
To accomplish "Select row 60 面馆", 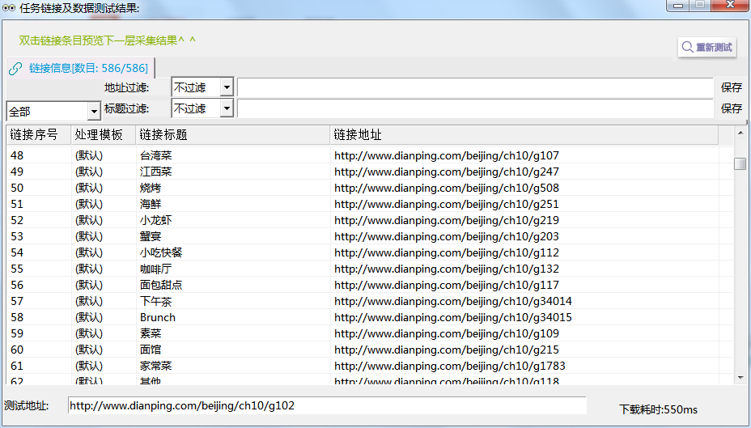I will pyautogui.click(x=369, y=350).
